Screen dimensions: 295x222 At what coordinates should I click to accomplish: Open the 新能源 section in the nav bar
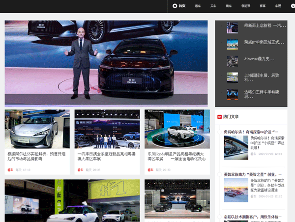[x=246, y=6]
